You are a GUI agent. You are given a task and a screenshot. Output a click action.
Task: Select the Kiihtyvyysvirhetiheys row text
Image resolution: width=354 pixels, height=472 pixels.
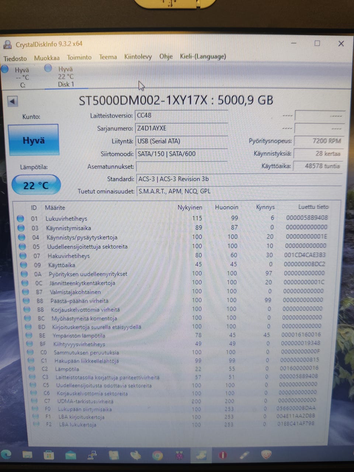point(79,344)
